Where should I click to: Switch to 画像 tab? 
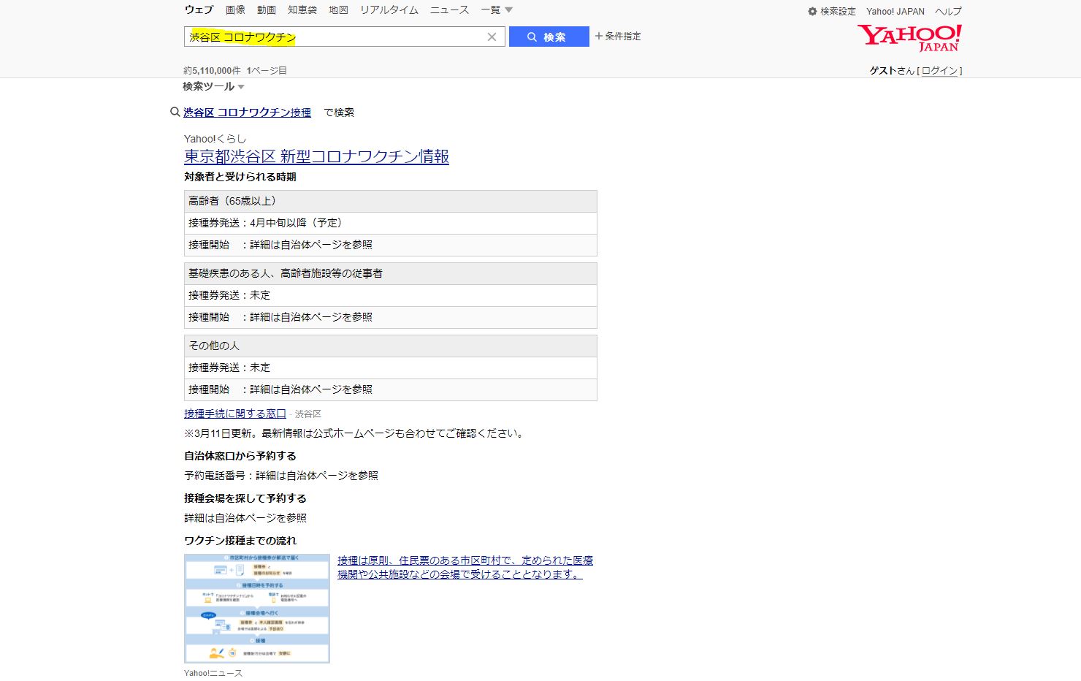coord(235,9)
